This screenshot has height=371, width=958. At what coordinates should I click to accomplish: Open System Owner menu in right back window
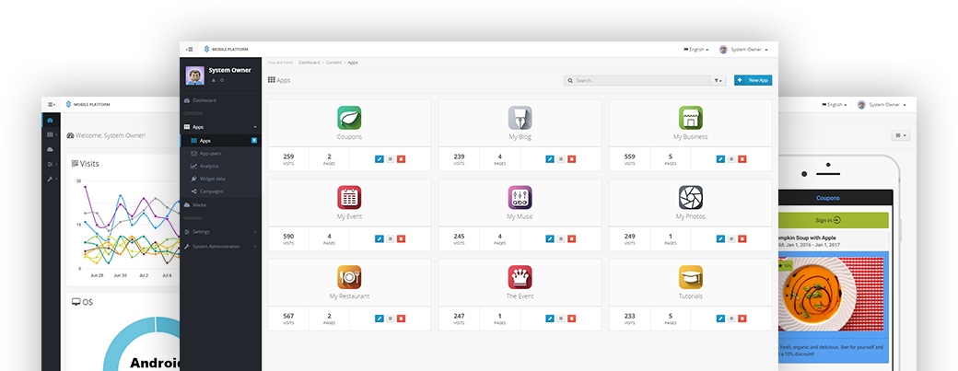[881, 105]
